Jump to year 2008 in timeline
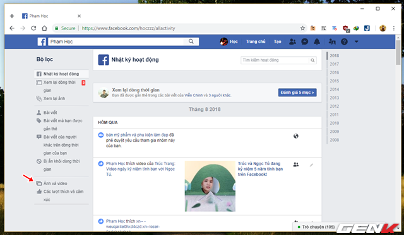 coord(334,140)
